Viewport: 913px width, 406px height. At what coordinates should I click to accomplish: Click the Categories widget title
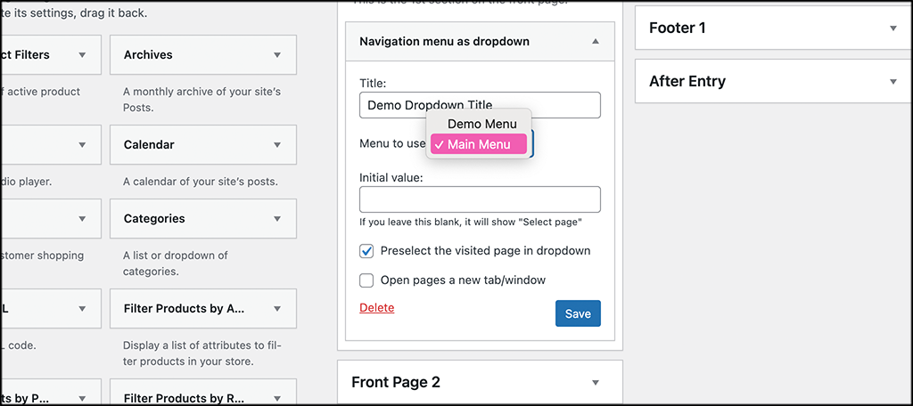(x=154, y=219)
